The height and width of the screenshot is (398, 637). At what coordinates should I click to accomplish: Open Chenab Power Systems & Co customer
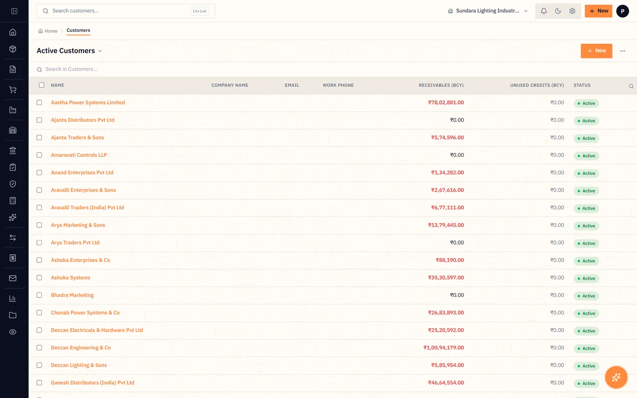(x=85, y=313)
